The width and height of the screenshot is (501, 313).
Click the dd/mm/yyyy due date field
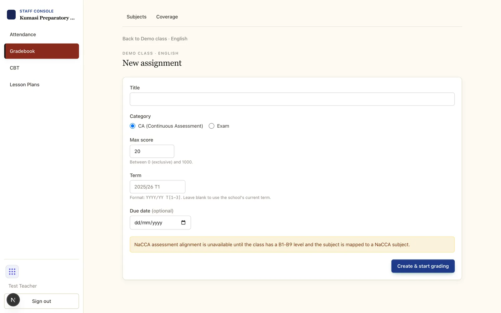point(160,223)
